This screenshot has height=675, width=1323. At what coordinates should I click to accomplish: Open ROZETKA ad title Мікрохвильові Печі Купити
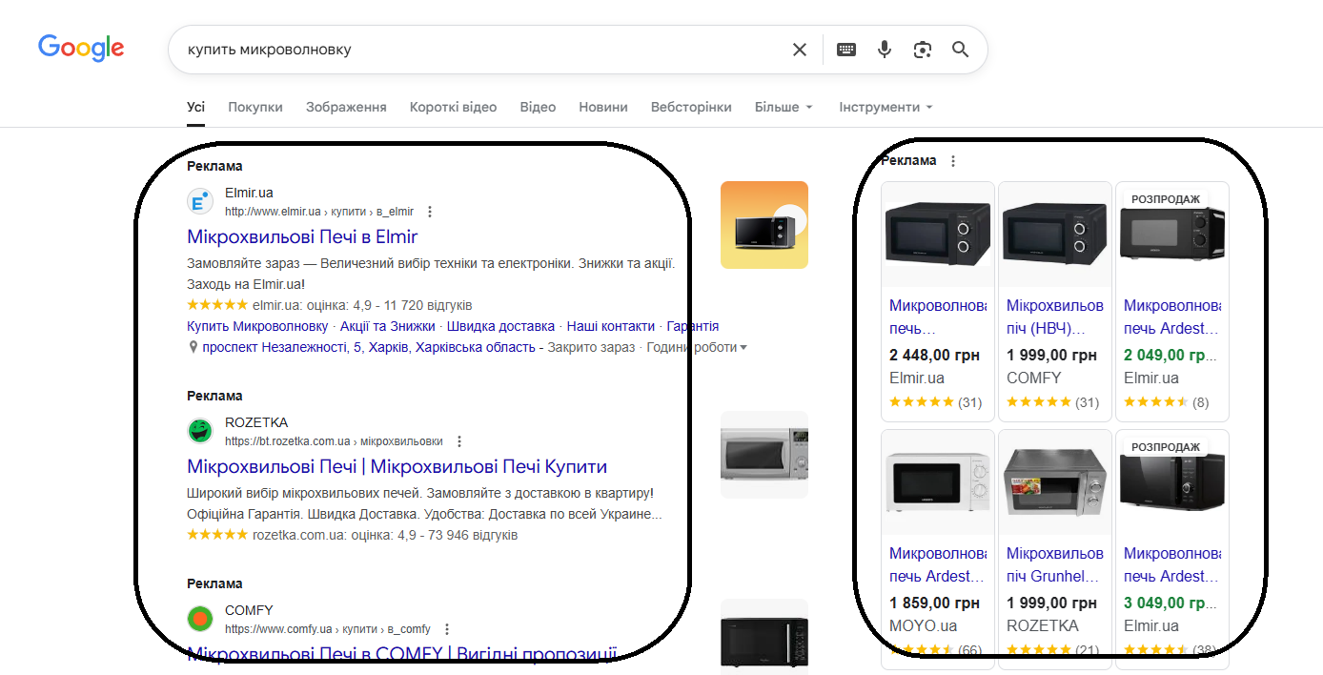tap(397, 466)
